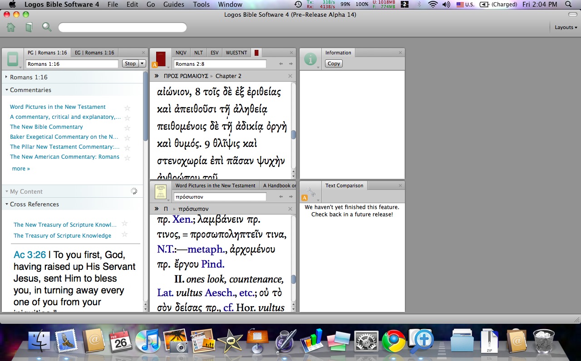Open iTunes from the Dock

(148, 341)
